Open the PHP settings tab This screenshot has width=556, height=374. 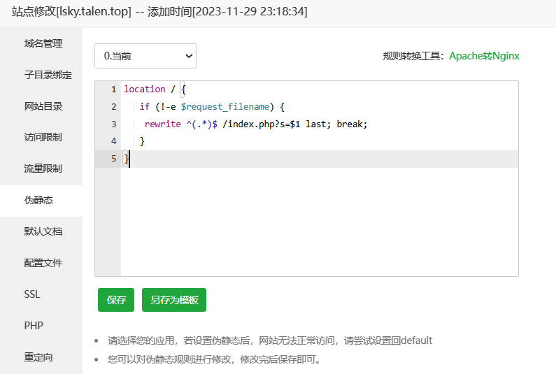click(34, 326)
